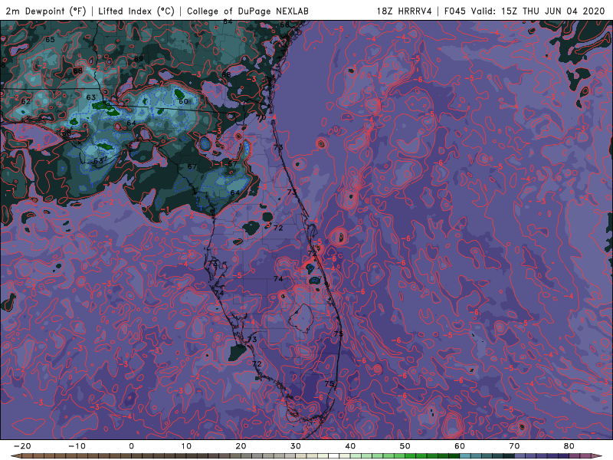Screen dimensions: 613x460
Task: Click "Valid: 15Z THU JUN 04 2020" text
Action: point(538,11)
